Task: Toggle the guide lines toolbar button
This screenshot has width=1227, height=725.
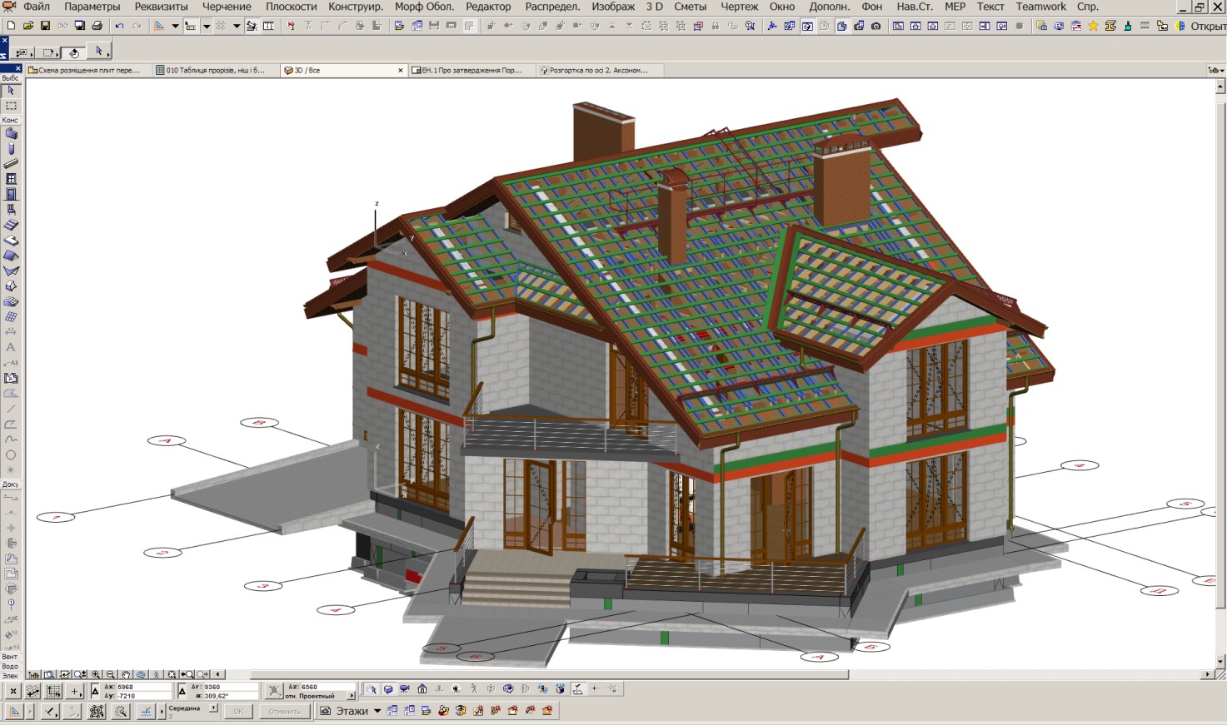Action: point(159,26)
